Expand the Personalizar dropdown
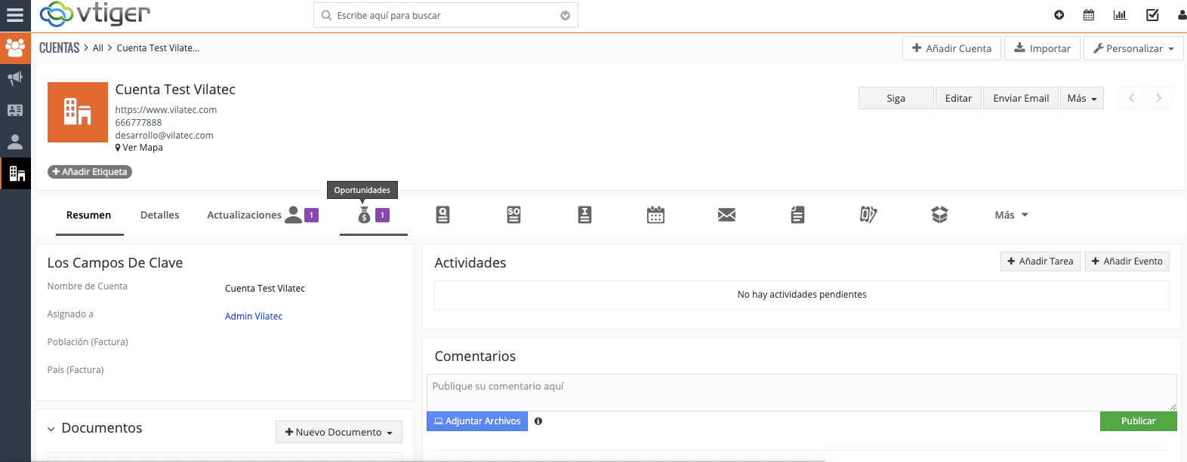The image size is (1187, 462). [x=1133, y=48]
